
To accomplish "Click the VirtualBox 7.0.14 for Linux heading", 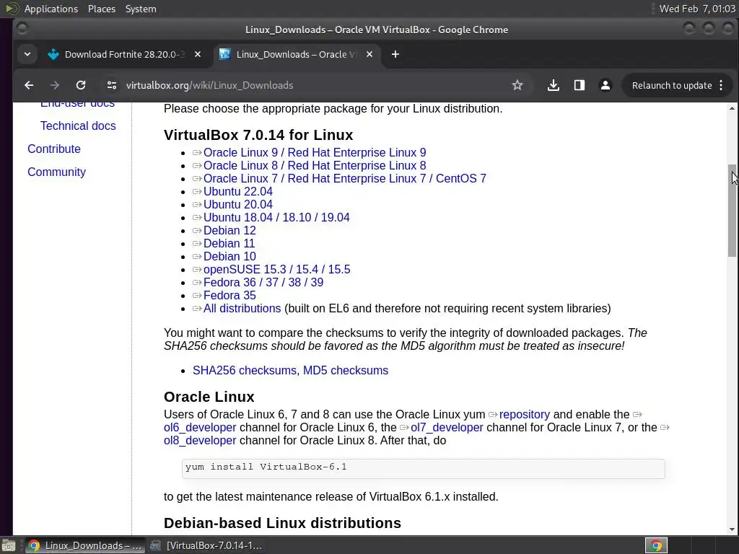I will click(258, 135).
